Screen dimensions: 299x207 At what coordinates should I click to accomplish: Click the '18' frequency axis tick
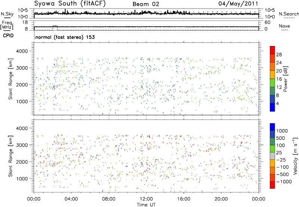25,22
